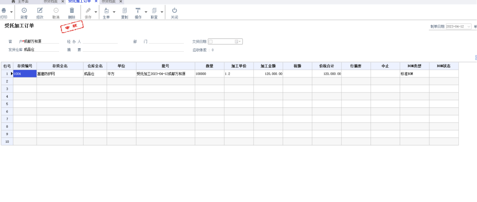Open the 制单日期 date dropdown
The image size is (477, 202).
(469, 27)
